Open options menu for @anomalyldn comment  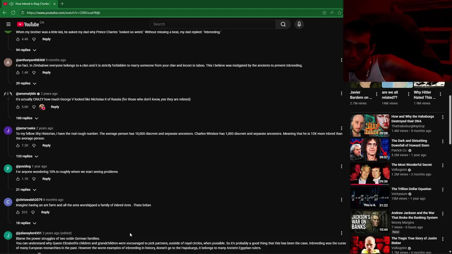click(341, 93)
